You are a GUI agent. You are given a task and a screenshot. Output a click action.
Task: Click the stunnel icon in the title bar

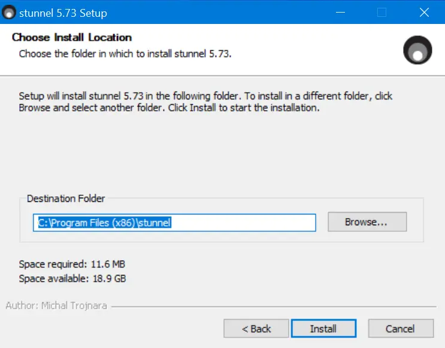[9, 13]
